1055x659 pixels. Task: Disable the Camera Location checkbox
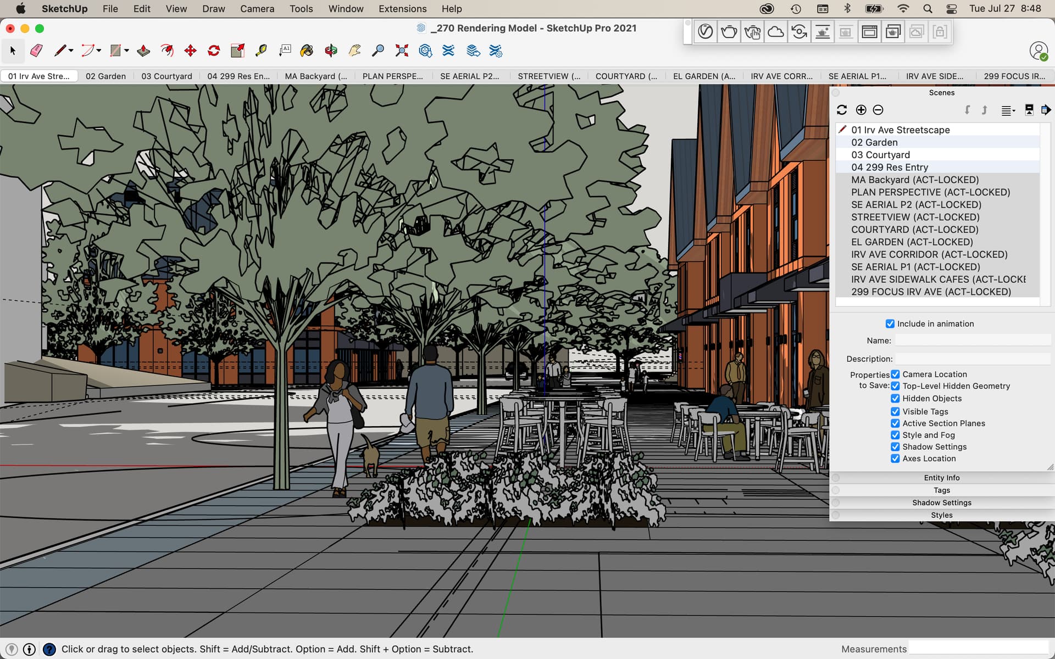coord(895,375)
